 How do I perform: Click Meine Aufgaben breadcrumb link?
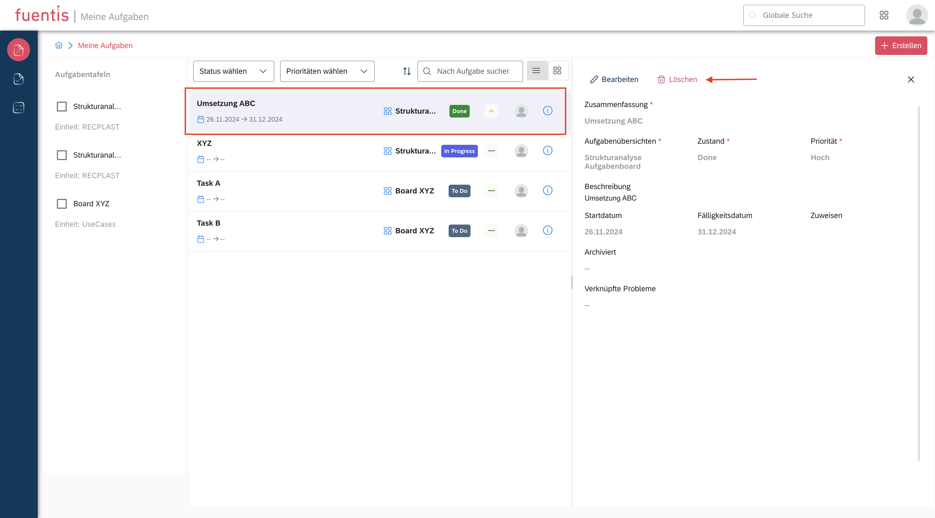tap(105, 45)
